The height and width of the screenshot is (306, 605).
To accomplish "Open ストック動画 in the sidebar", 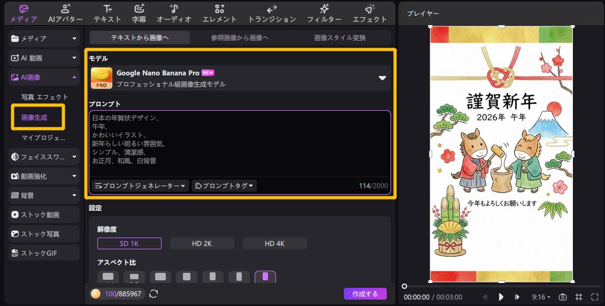I will [x=44, y=215].
